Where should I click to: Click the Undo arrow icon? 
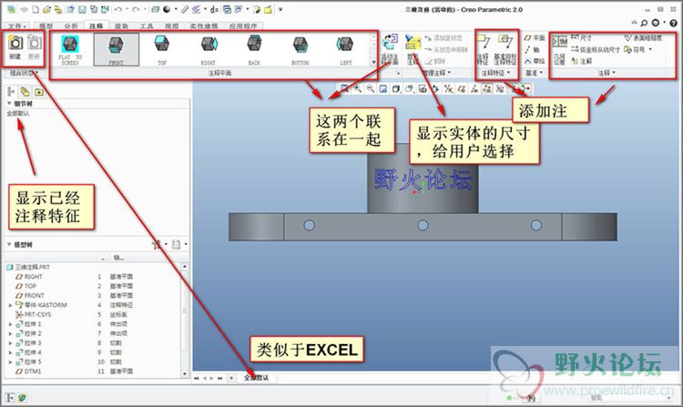(118, 9)
